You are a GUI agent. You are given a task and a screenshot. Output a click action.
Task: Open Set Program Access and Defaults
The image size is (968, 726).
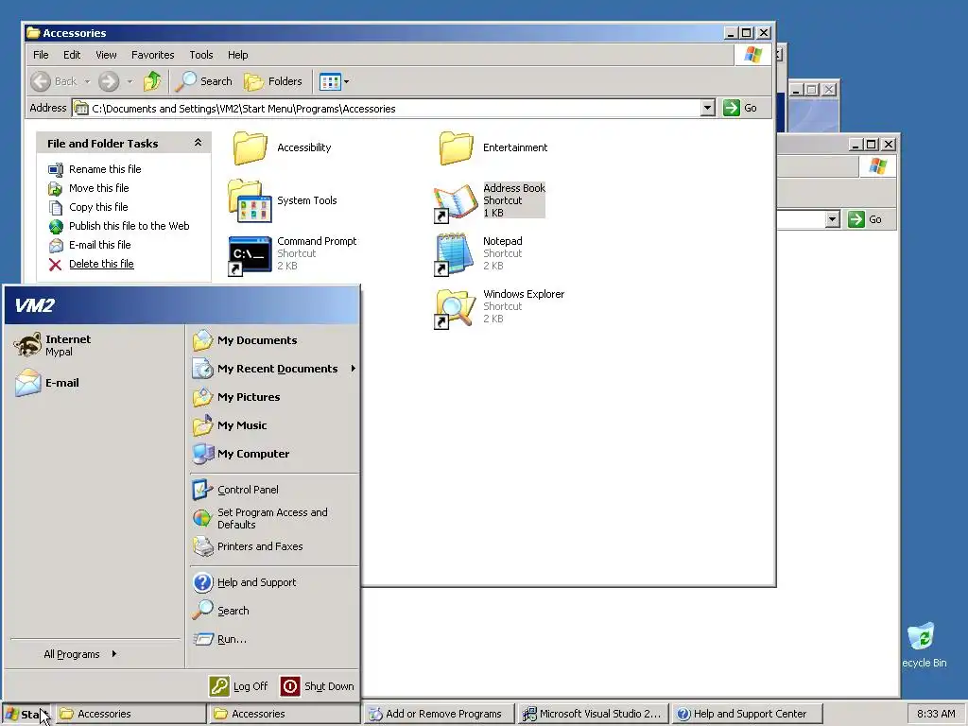pos(274,519)
